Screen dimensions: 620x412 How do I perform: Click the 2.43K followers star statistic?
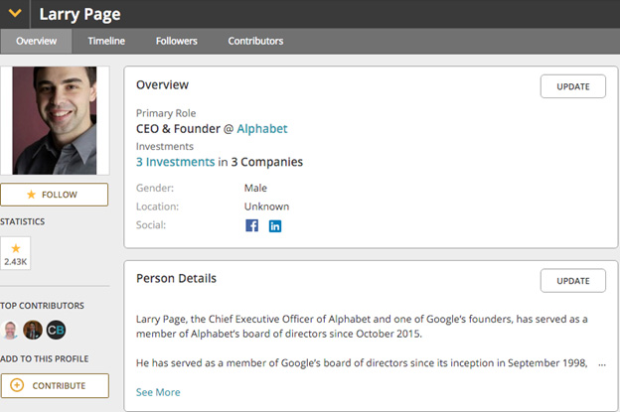(x=16, y=253)
